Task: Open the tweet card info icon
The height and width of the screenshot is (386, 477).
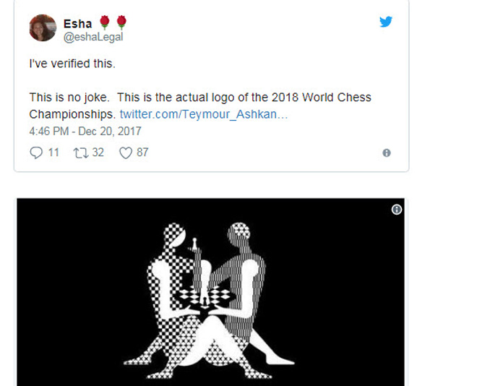Action: (x=387, y=153)
